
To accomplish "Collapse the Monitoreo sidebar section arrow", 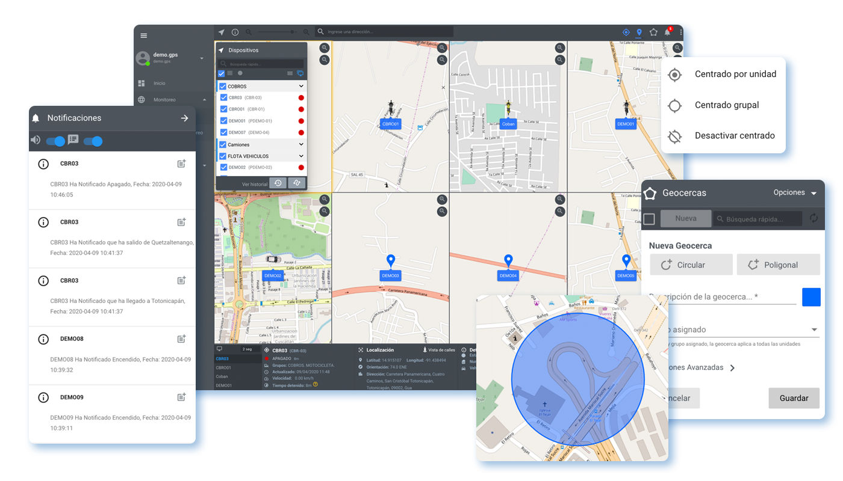I will (x=205, y=100).
